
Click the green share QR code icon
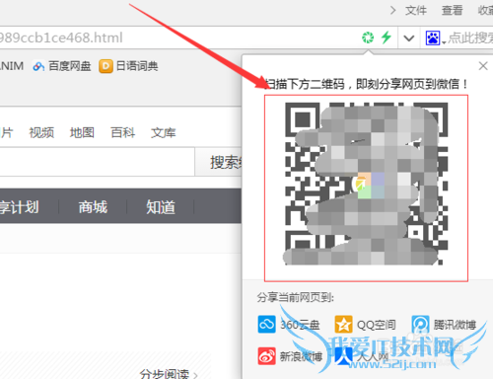coord(368,38)
